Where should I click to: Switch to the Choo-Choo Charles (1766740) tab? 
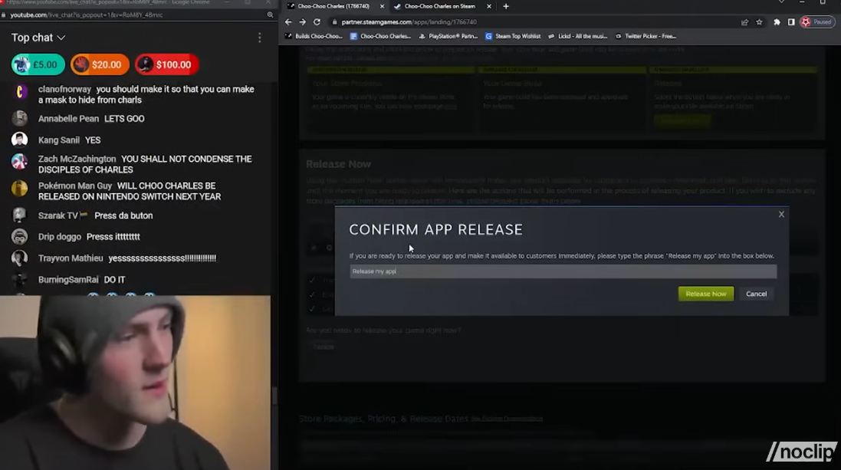tap(333, 6)
